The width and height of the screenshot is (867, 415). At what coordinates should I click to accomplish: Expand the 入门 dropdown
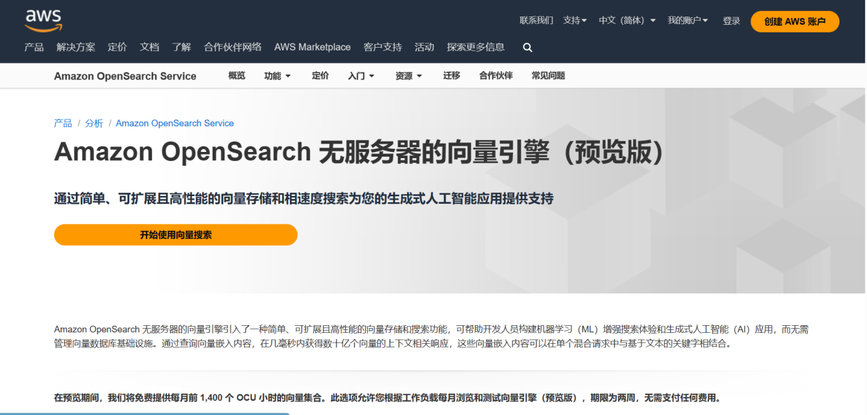[x=361, y=76]
